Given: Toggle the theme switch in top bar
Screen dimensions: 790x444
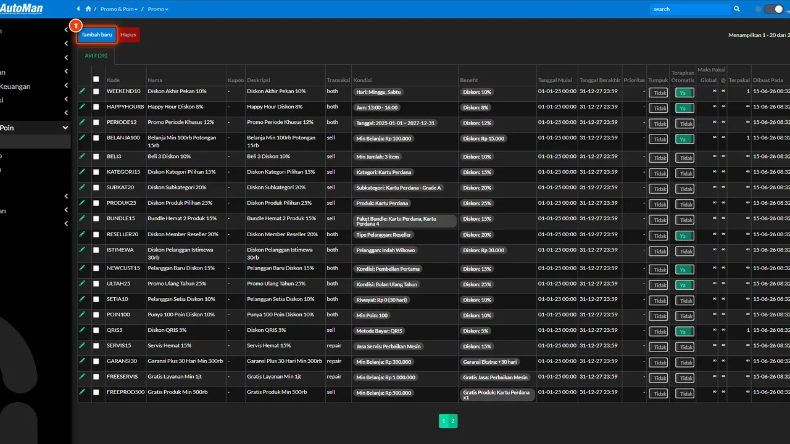Looking at the screenshot, I should (773, 9).
